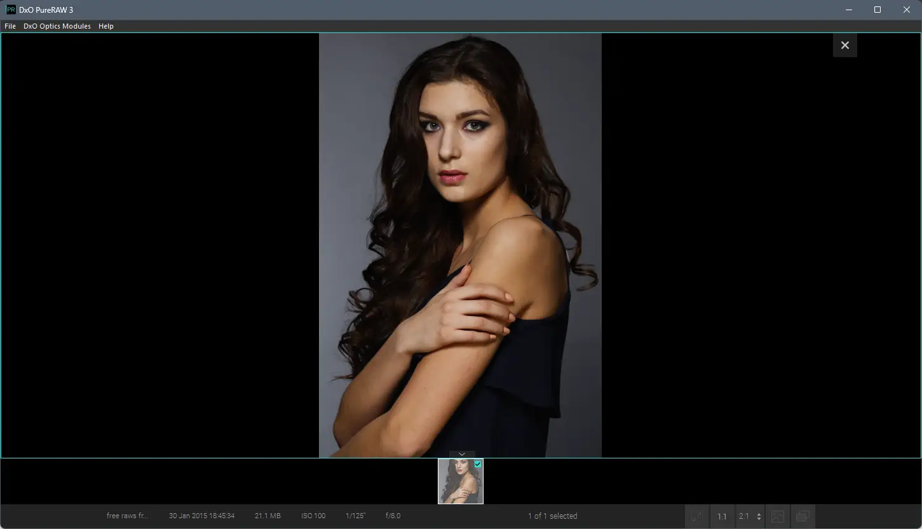This screenshot has width=922, height=529.
Task: Minimize the DxO PureRAW 3 window
Action: [849, 10]
